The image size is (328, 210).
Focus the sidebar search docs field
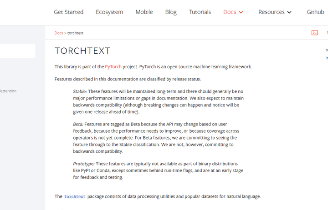coord(17,51)
